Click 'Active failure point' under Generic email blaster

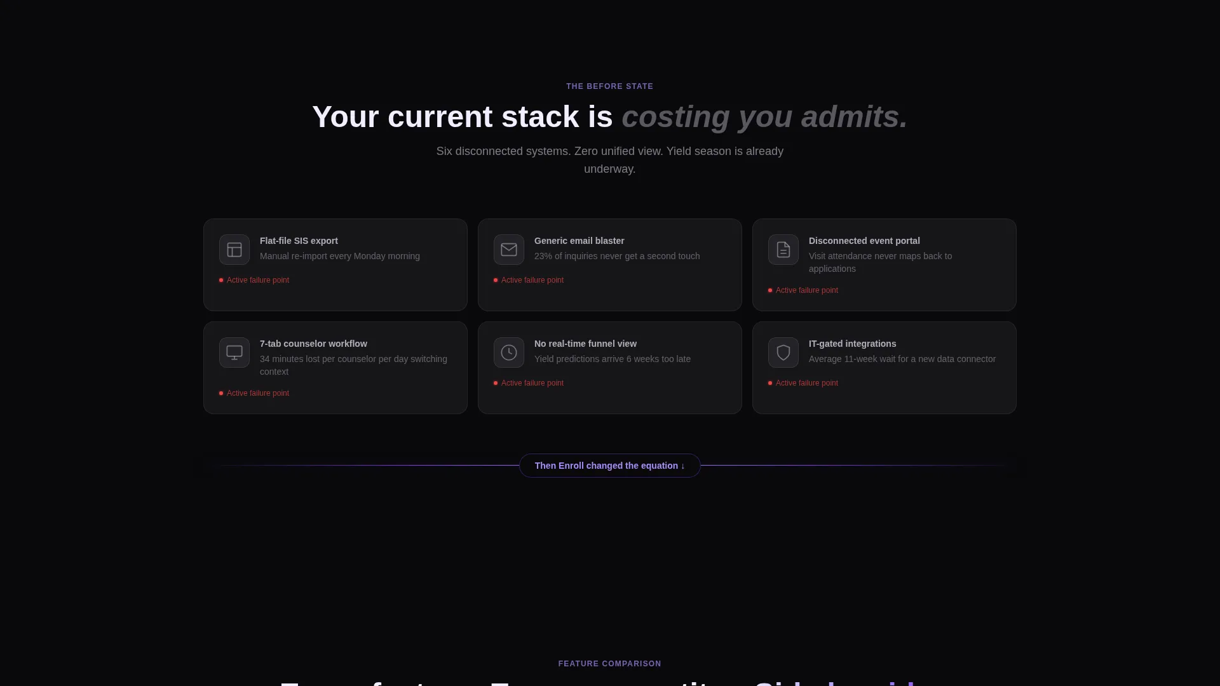pyautogui.click(x=532, y=280)
